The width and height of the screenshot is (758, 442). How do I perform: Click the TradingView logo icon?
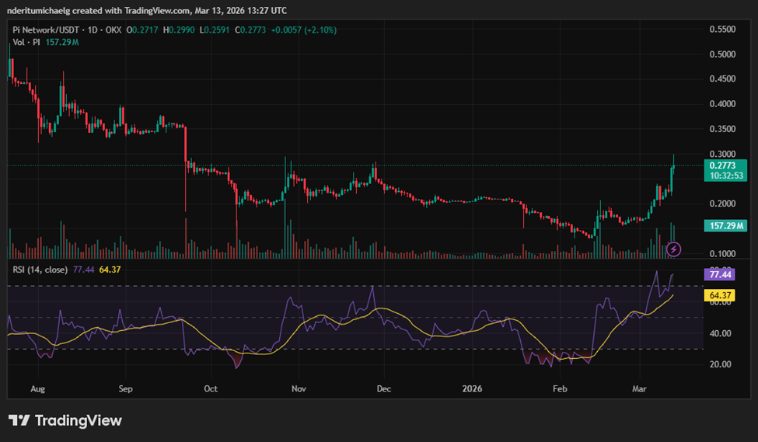tap(19, 420)
